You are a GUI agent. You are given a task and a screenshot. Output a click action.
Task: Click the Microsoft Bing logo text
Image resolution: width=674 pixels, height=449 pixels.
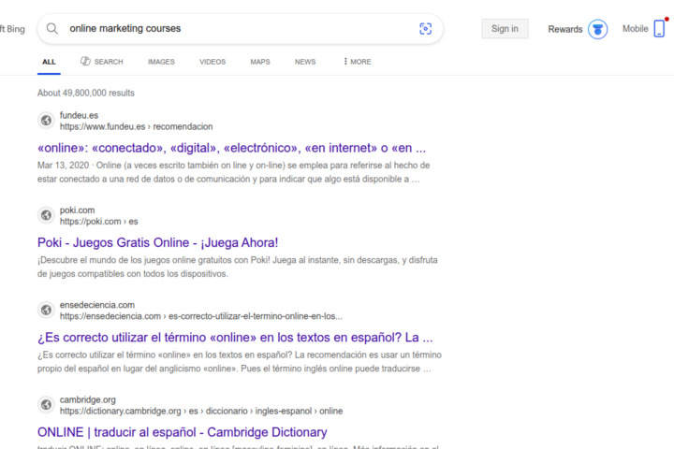[x=12, y=29]
